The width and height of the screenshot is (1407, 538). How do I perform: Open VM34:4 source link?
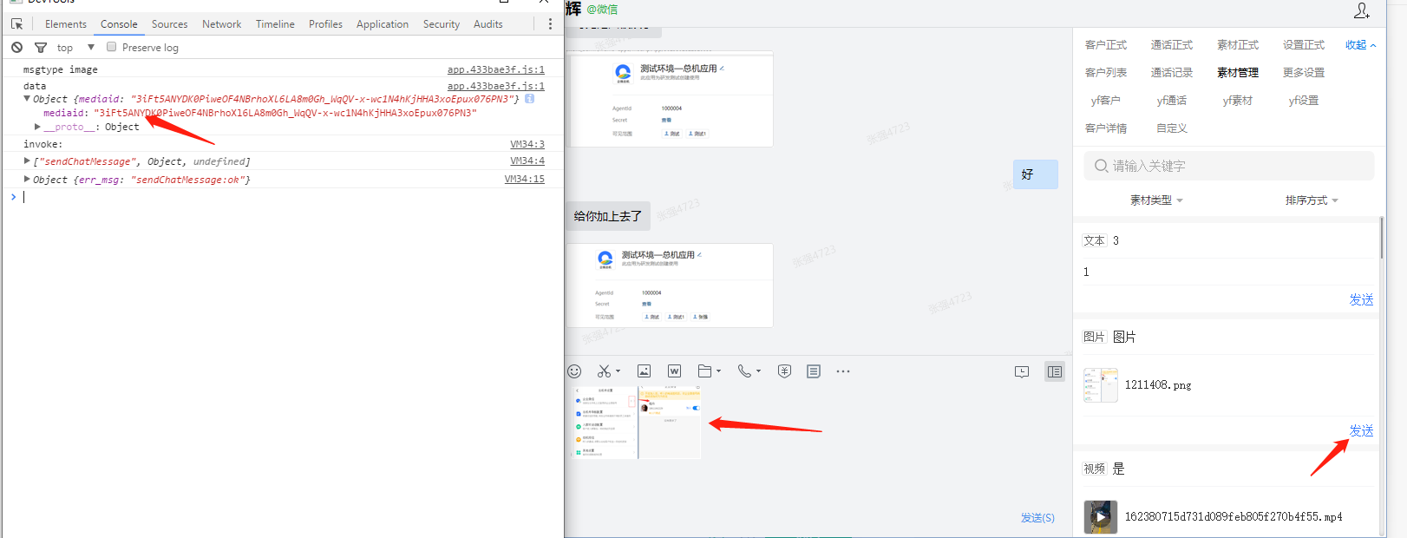[x=527, y=161]
